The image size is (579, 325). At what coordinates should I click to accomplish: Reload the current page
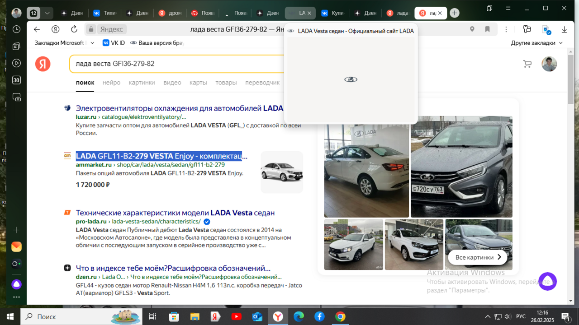click(x=74, y=29)
